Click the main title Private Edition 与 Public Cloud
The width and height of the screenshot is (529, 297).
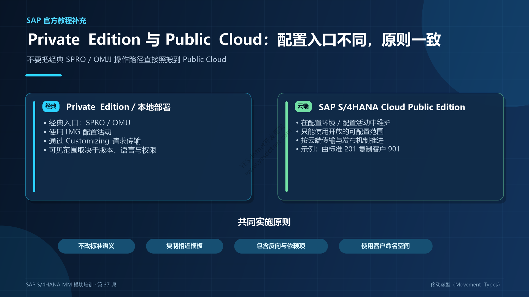click(x=234, y=40)
